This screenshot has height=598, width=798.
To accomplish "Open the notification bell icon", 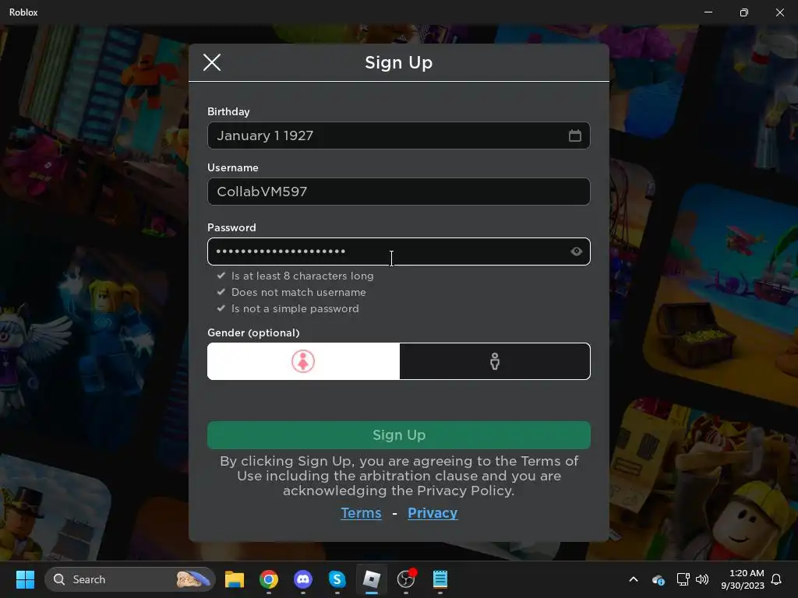I will pos(776,579).
